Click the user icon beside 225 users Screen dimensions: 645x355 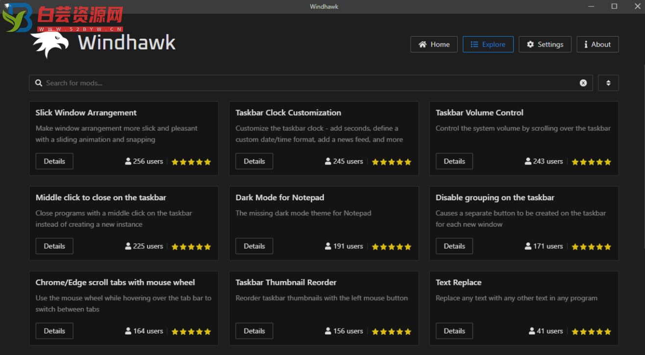(128, 246)
